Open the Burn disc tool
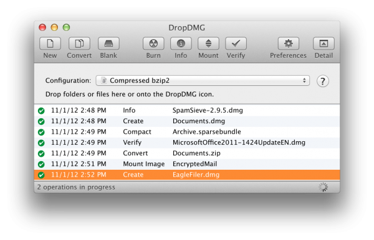Viewport: 374px width, 240px height. pos(153,44)
